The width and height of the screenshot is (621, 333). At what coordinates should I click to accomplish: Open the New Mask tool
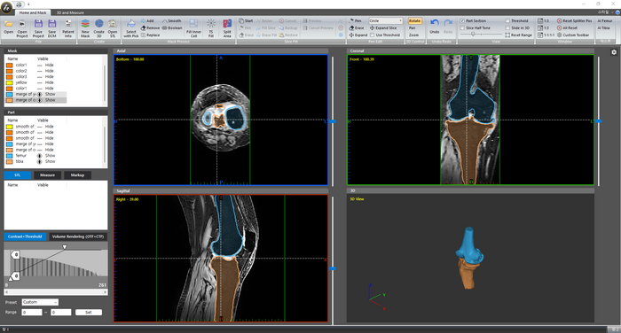pyautogui.click(x=85, y=28)
